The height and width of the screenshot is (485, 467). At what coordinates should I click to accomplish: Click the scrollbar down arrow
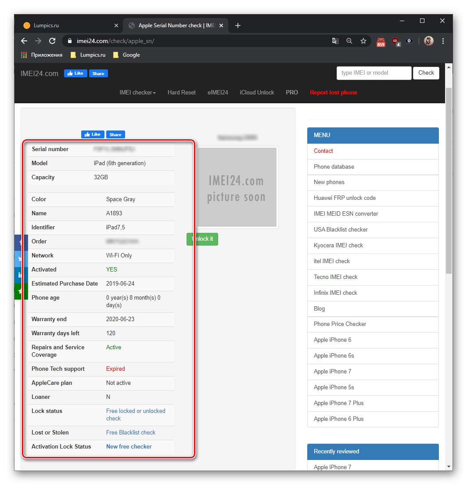pos(449,467)
